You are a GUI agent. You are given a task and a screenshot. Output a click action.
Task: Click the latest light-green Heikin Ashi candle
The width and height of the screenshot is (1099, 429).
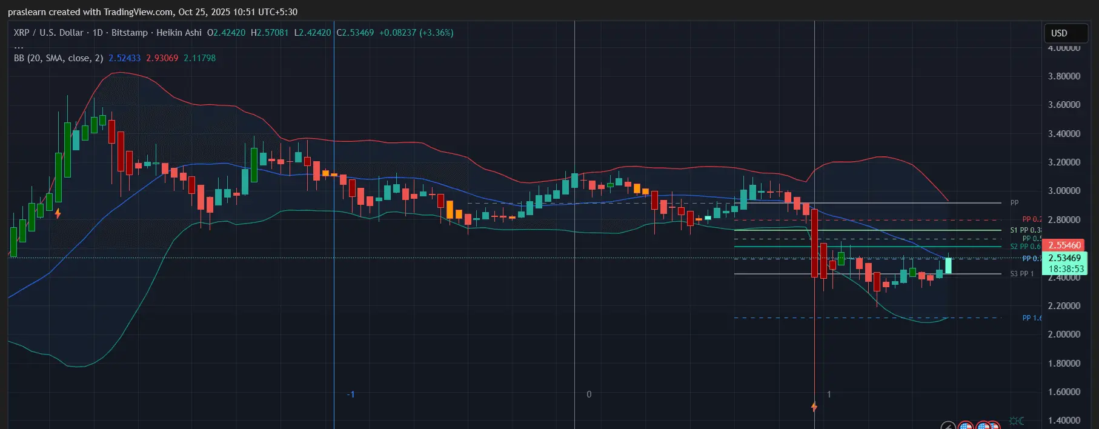[948, 265]
